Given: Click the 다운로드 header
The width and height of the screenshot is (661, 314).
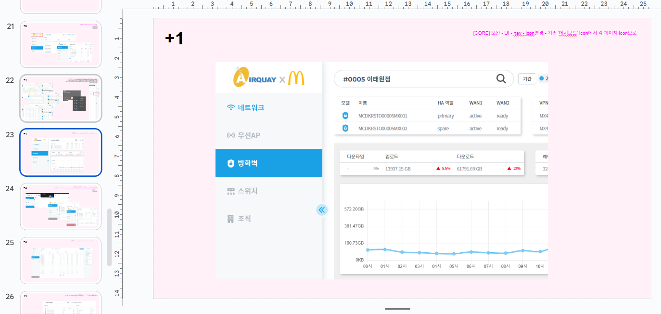Looking at the screenshot, I should tap(466, 157).
